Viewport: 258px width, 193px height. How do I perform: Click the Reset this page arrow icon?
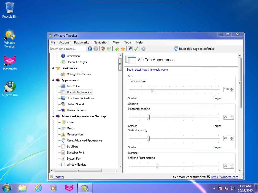click(176, 49)
